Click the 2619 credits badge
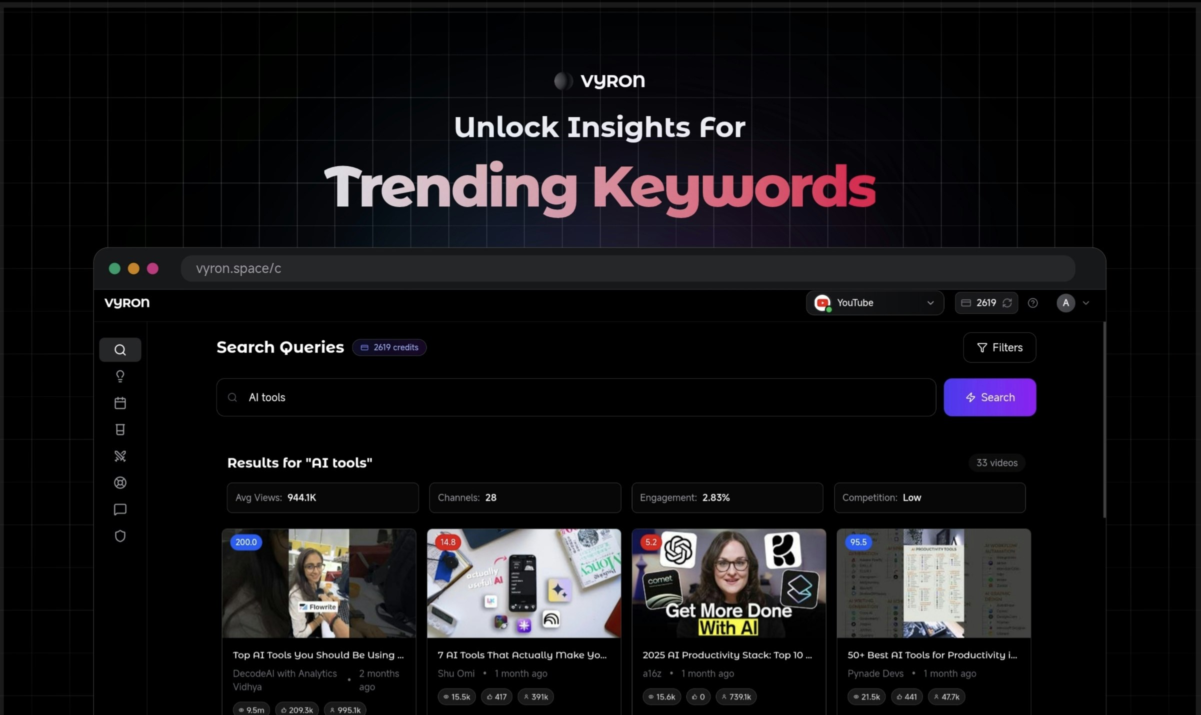 389,347
